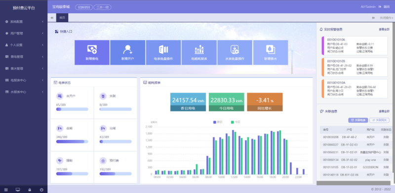Toggle the 昨日 legend series in chart
395x193 pixels.
click(x=218, y=122)
